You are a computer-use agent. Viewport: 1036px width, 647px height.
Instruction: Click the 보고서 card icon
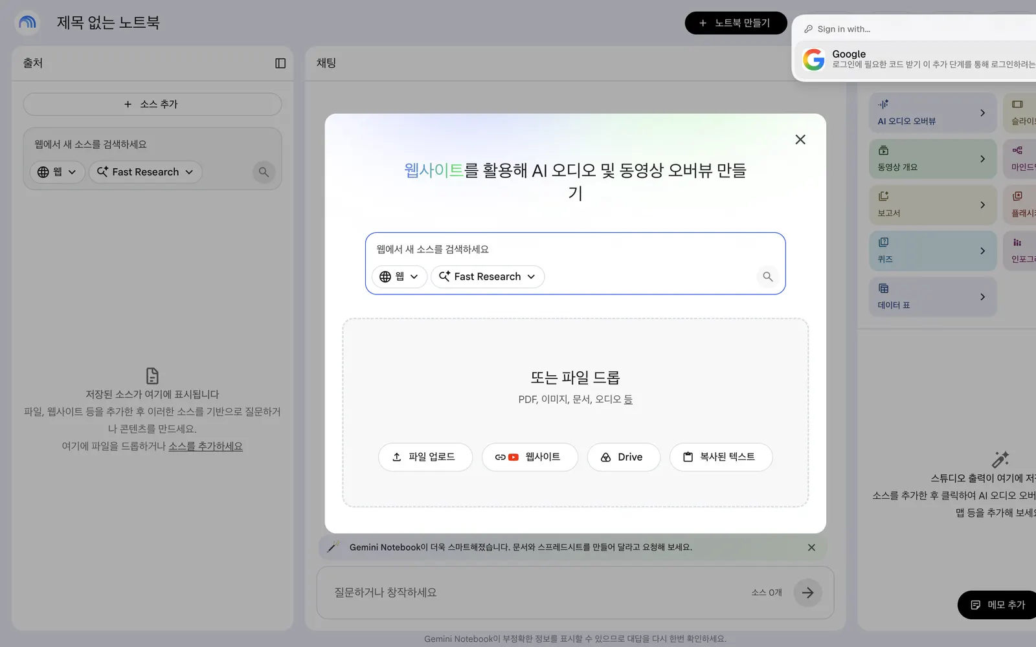[x=883, y=196]
